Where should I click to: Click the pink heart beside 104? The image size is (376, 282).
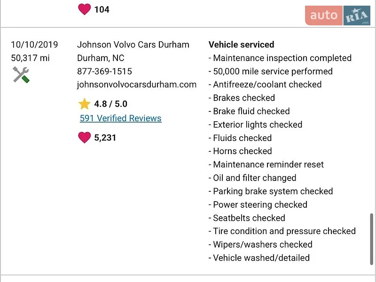85,9
